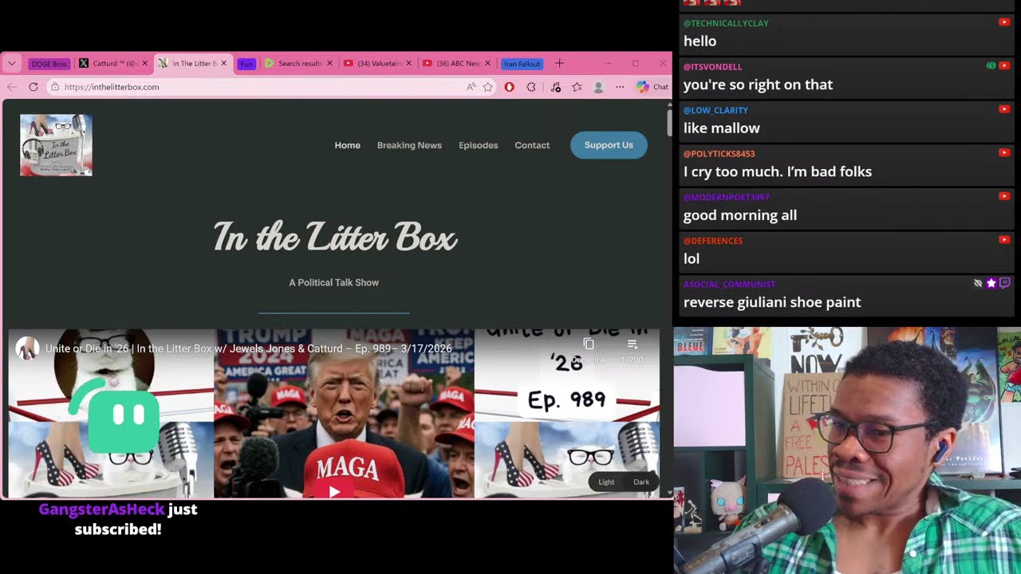Screen dimensions: 1021x574
Task: Click the Support Us button
Action: coord(609,145)
